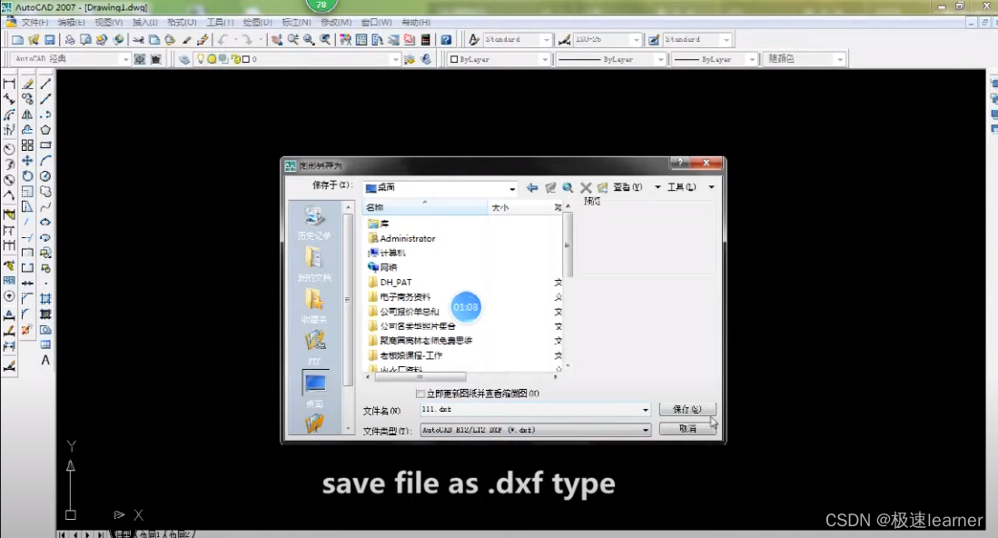Screen dimensions: 998x538
Task: Sort by the 大小 column header
Action: [x=520, y=207]
